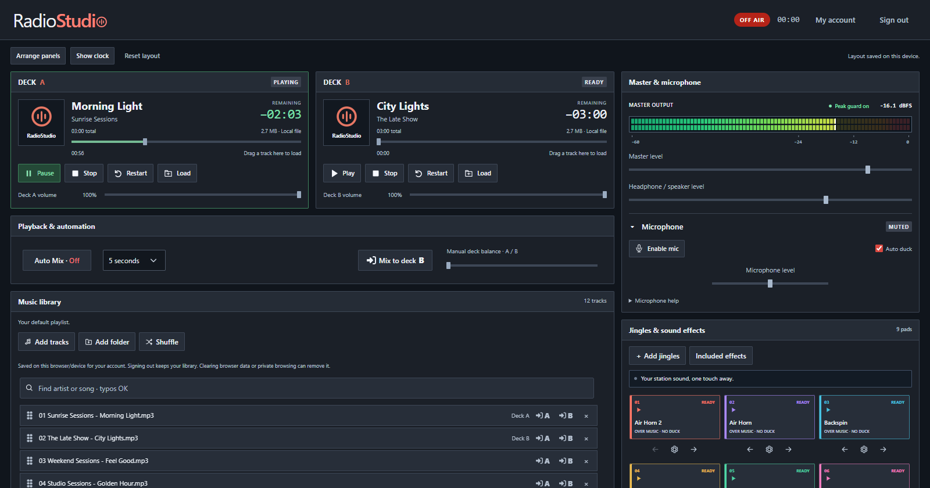
Task: Expand Microphone help
Action: point(654,301)
